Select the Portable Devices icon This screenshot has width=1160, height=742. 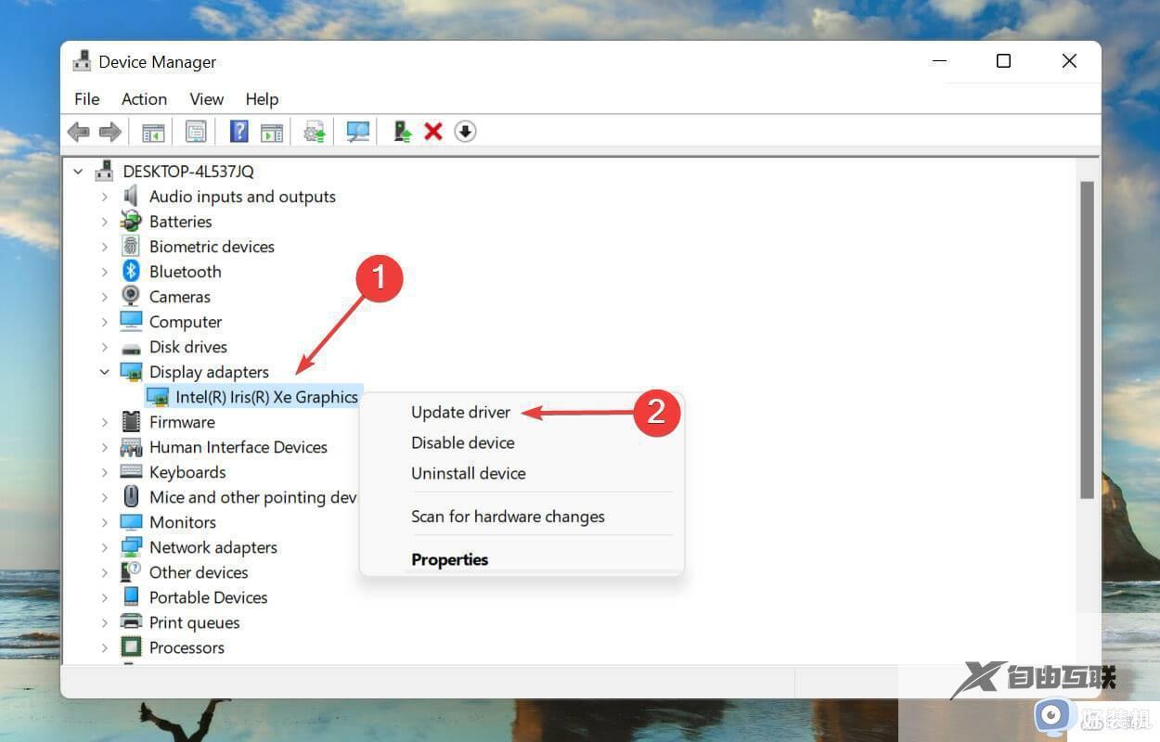(x=131, y=597)
